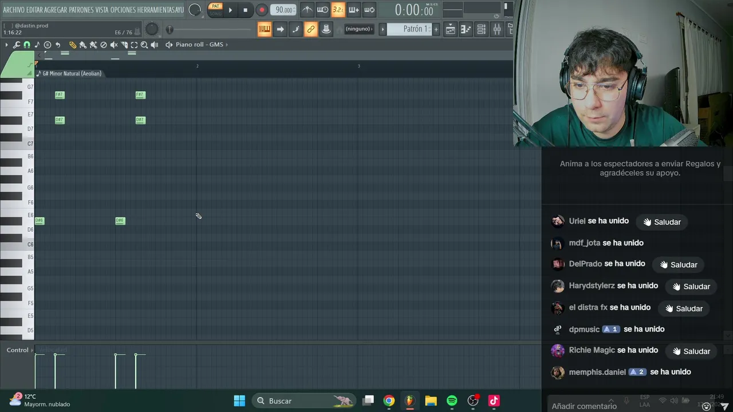Toggle step editing arrow button

tap(280, 29)
